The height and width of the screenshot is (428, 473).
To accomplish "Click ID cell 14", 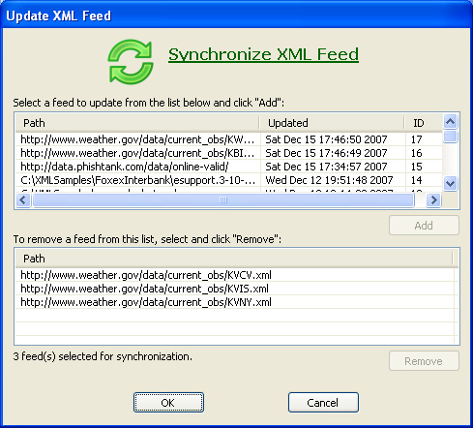I will (416, 180).
